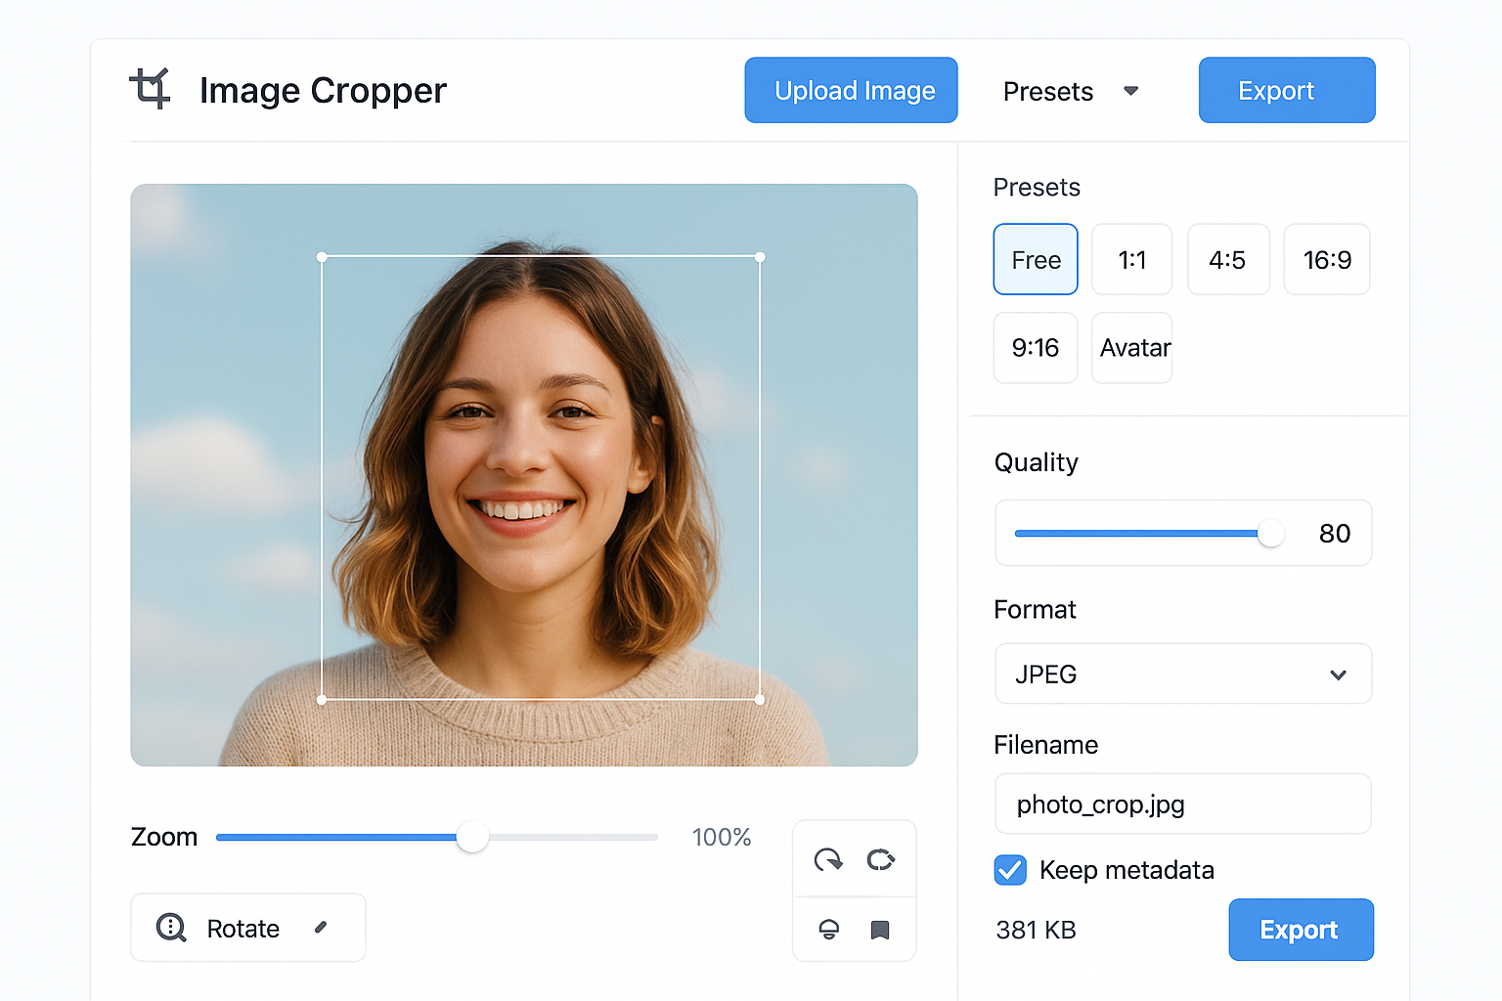Click the magnifier icon inside the Rotate button
The width and height of the screenshot is (1502, 1001).
(x=170, y=928)
